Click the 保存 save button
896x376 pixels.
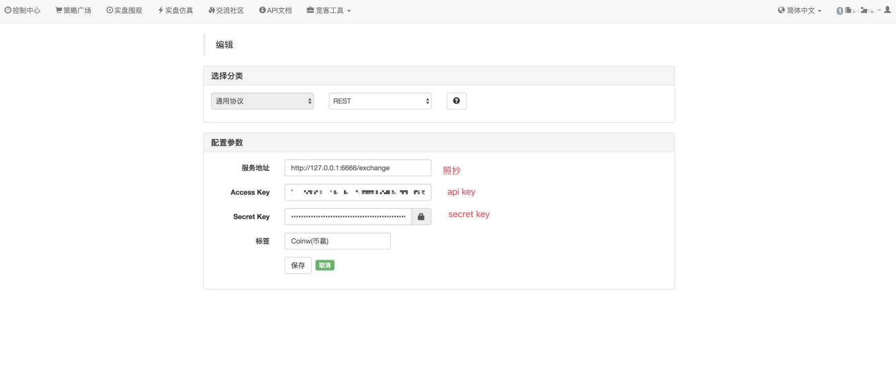[x=298, y=265]
